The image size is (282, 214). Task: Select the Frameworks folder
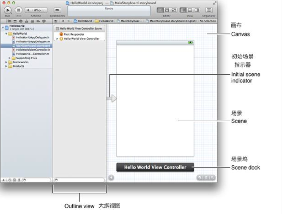(x=27, y=62)
